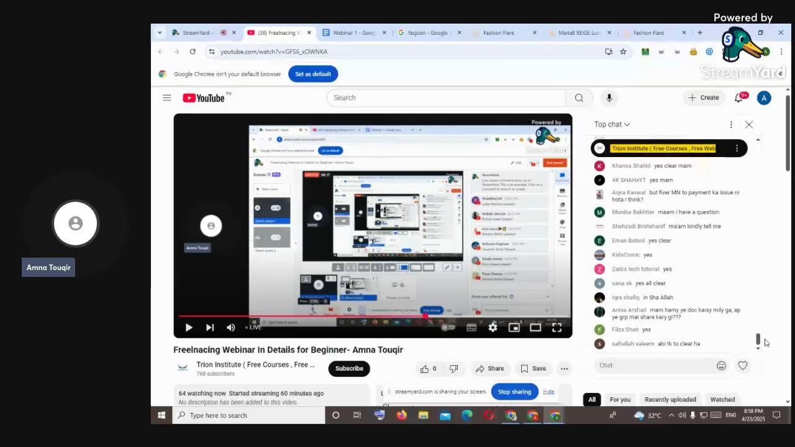Focus the YouTube search field
795x447 pixels.
tap(446, 97)
